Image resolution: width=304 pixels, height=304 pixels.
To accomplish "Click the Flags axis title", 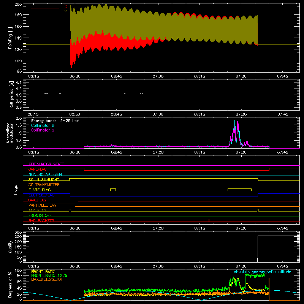I will click(x=16, y=190).
